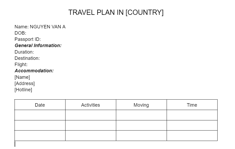Click the Passport ID: line
This screenshot has width=235, height=149.
coord(28,39)
